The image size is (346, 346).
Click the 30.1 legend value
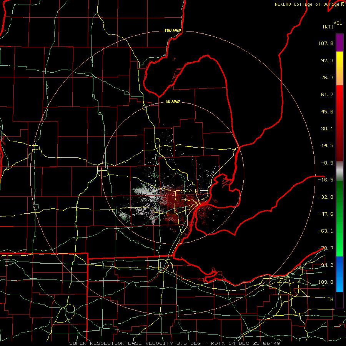point(327,129)
